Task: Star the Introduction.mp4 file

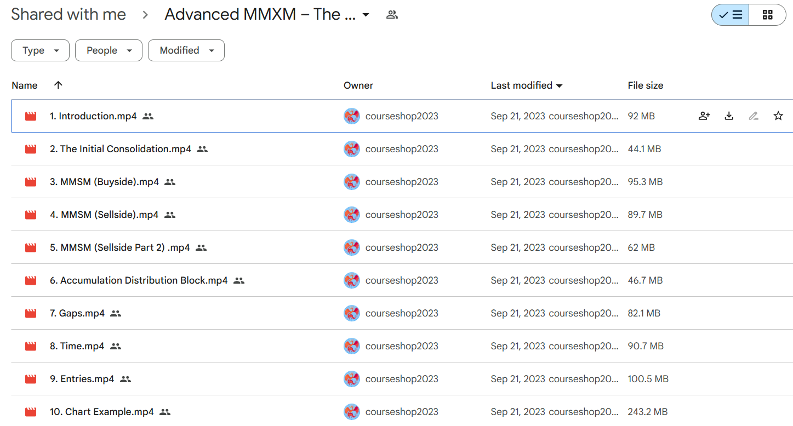Action: pos(778,116)
